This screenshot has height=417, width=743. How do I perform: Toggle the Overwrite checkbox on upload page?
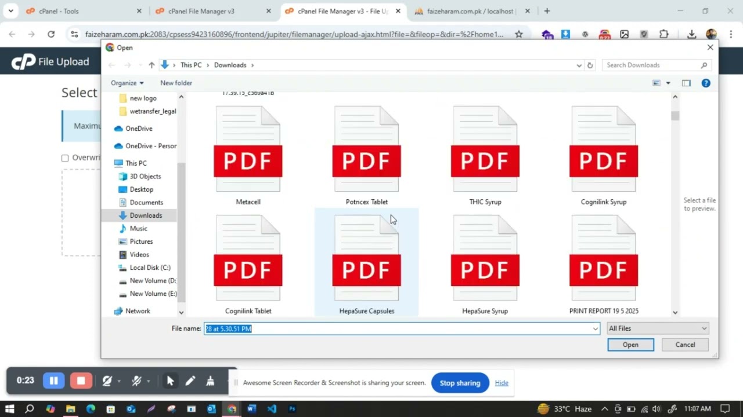coord(65,158)
